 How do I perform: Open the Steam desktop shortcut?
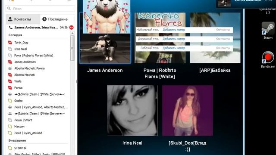coord(268,31)
